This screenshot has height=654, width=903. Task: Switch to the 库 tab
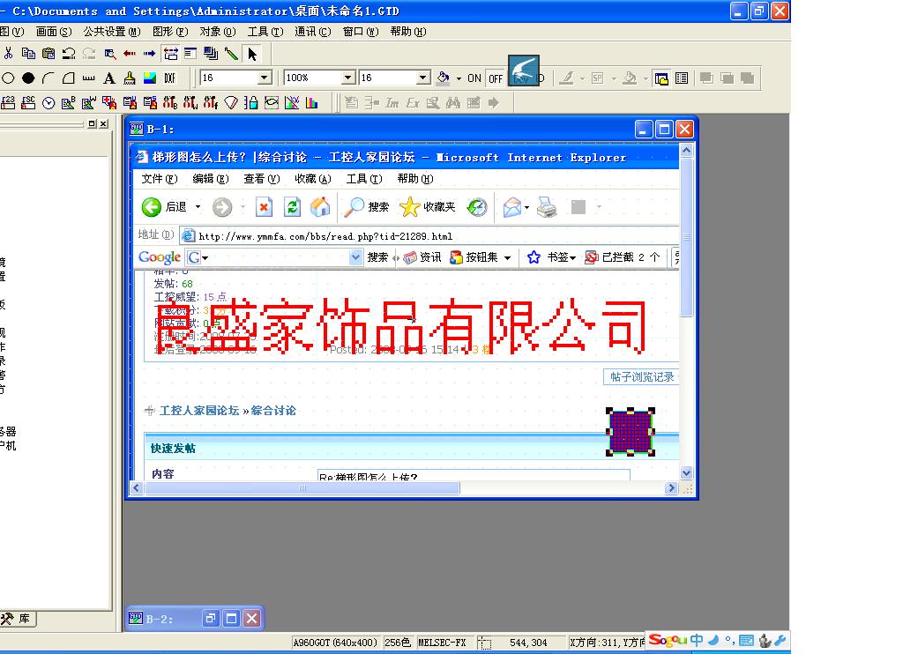point(18,619)
